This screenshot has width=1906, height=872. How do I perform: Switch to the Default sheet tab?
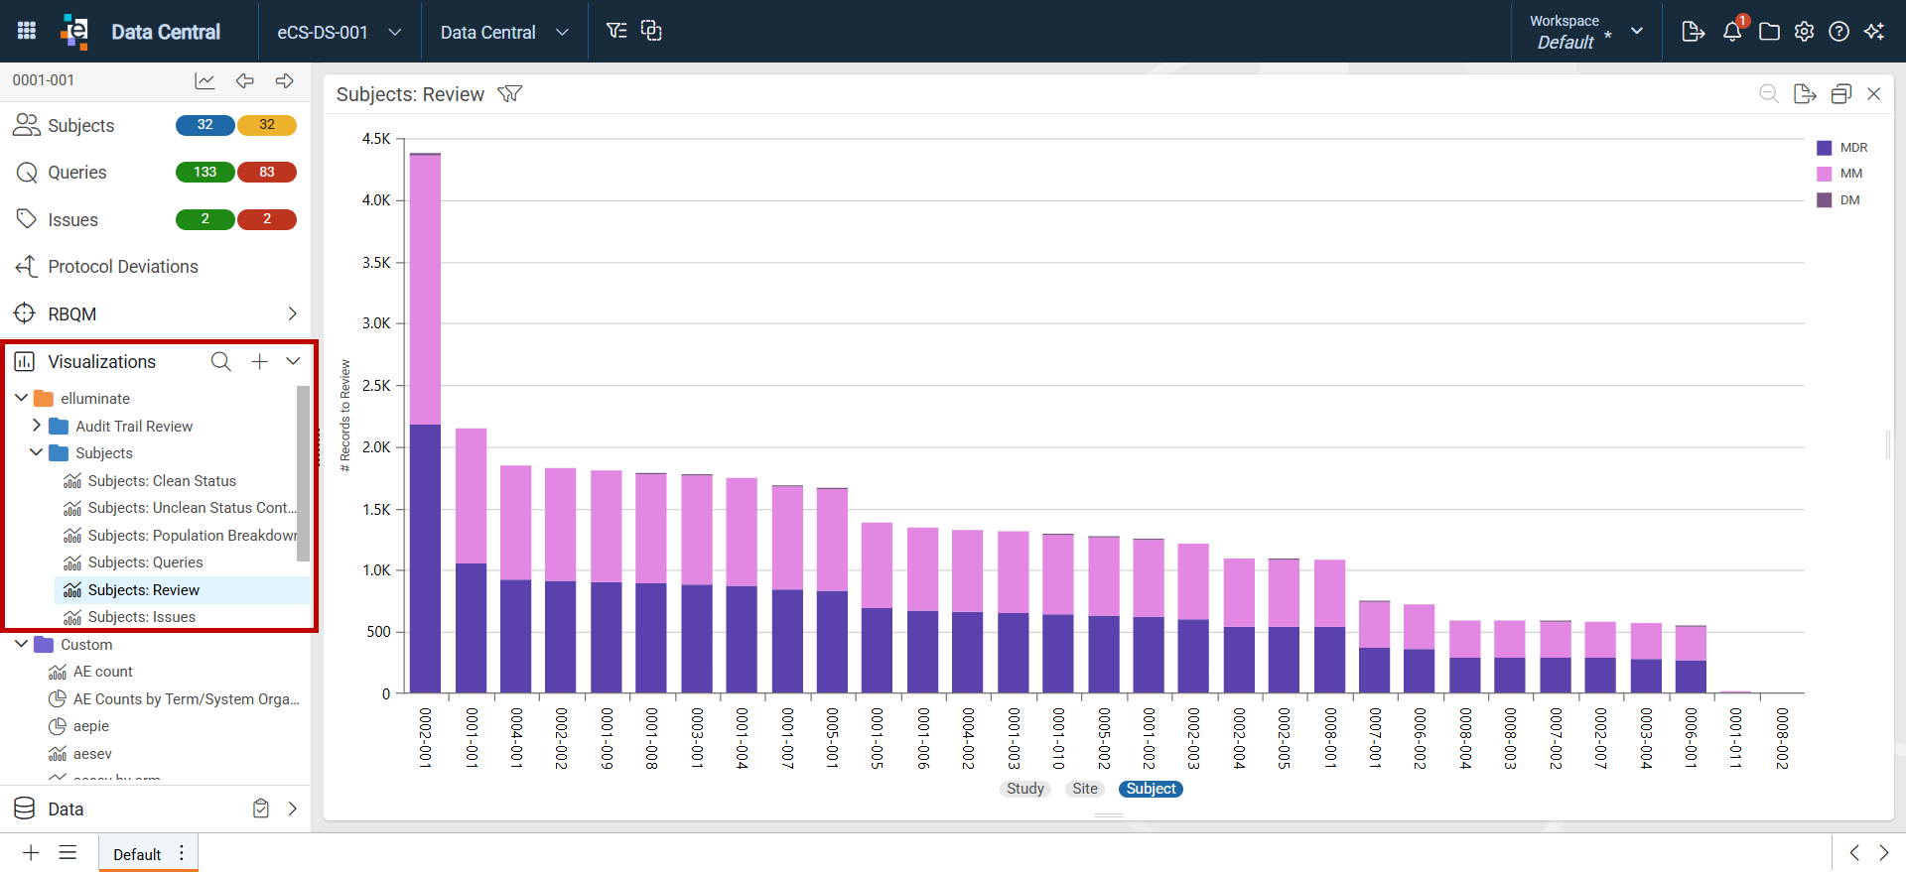tap(137, 854)
